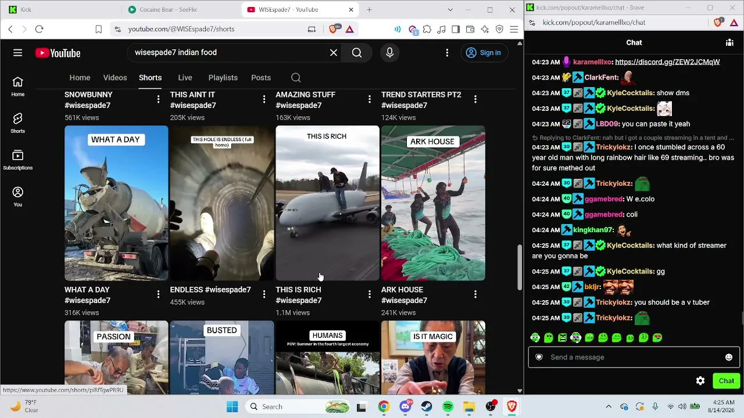Close the WISEspade7 YouTube tab
This screenshot has height=418, width=744.
(x=351, y=10)
